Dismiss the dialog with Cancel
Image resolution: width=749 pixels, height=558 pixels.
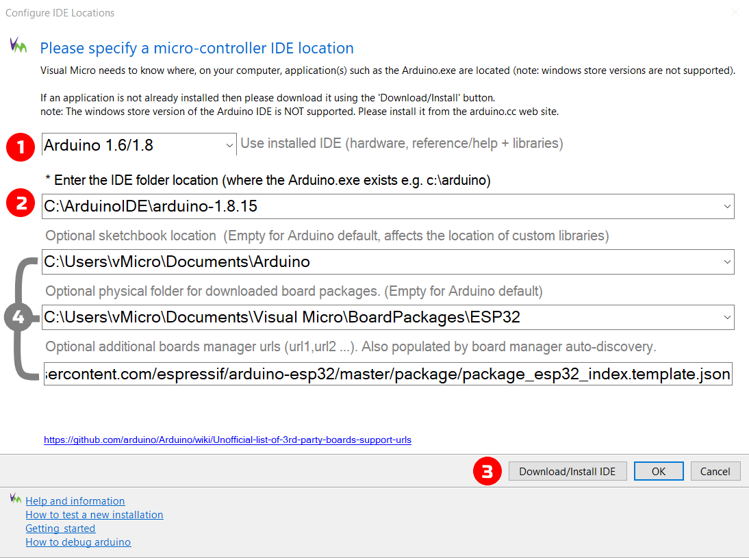coord(715,472)
